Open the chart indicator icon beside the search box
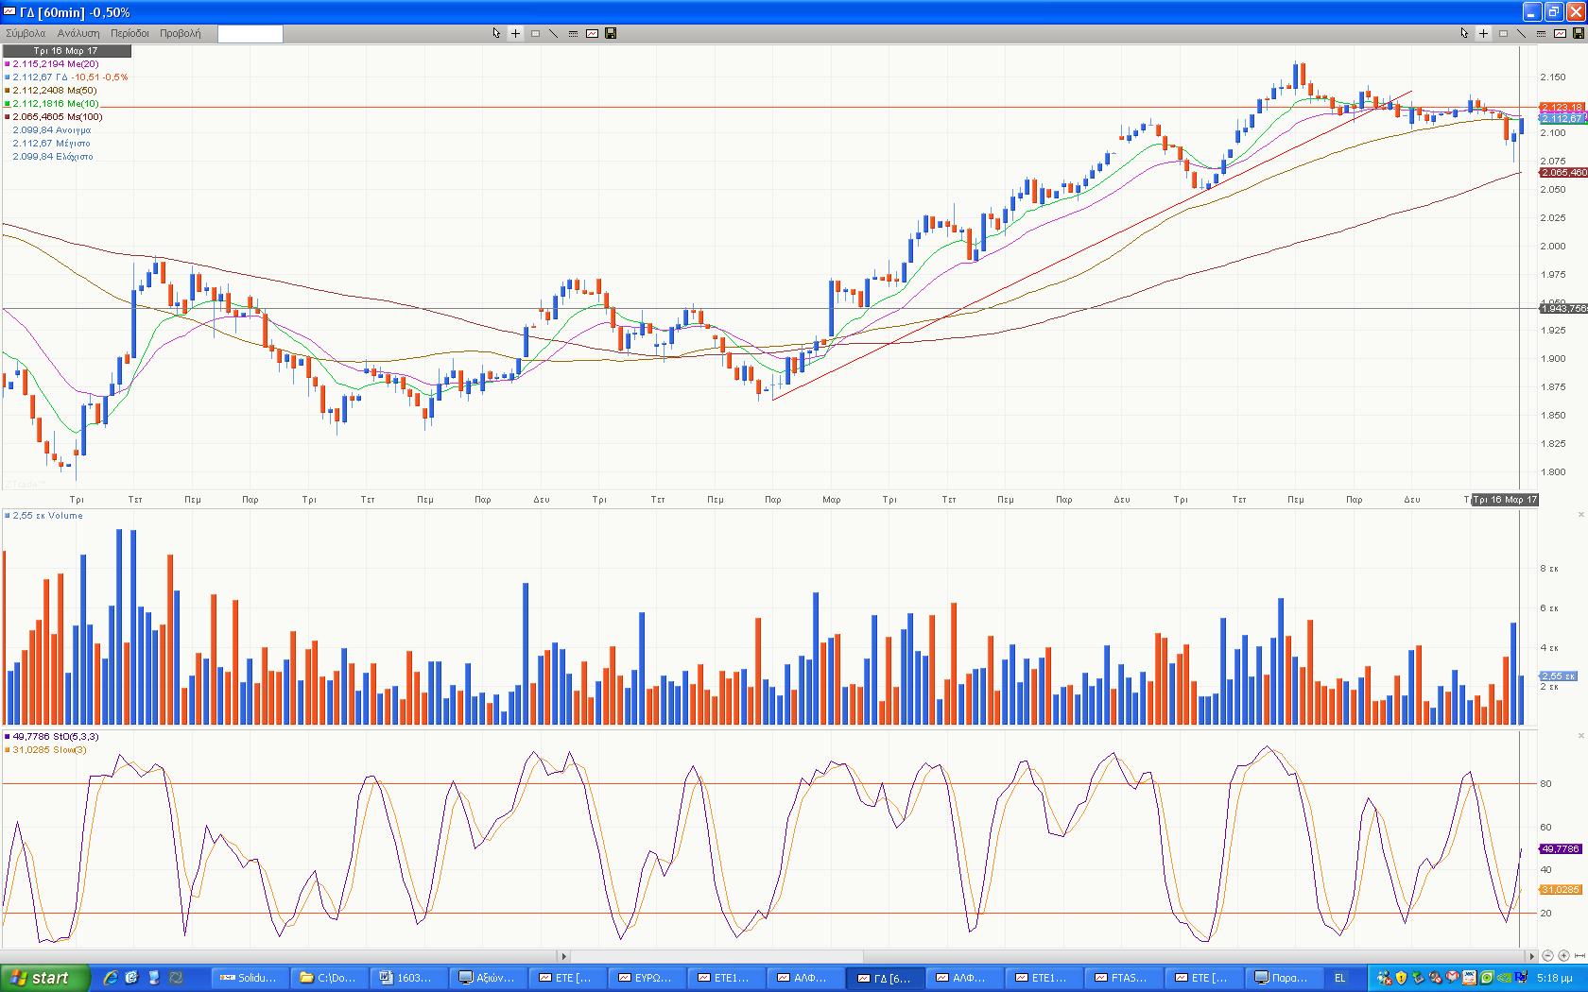 [592, 33]
